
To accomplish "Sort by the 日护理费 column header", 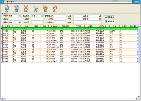I will pos(134,26).
